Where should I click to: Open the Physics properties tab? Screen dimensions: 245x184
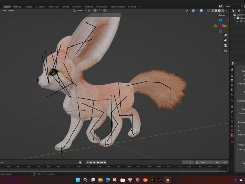(232, 121)
